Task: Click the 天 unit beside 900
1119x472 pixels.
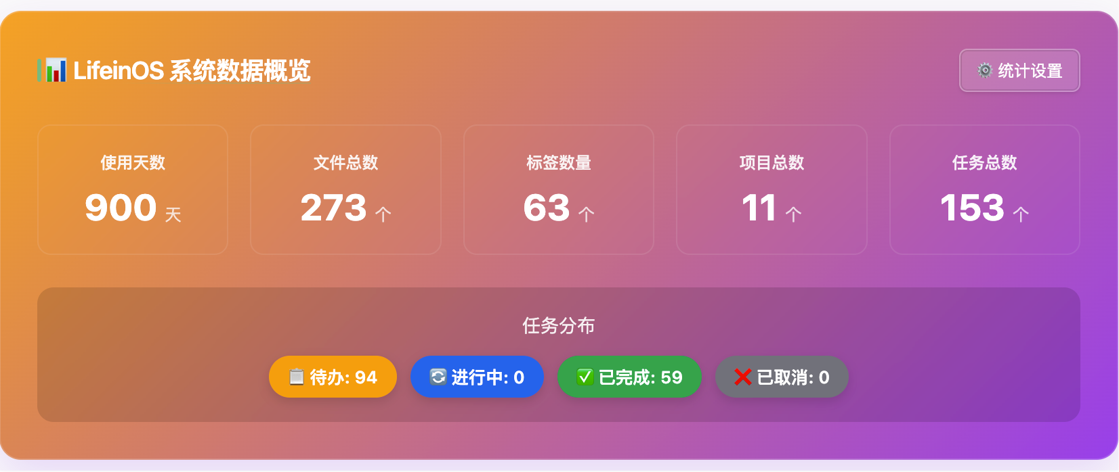Action: (173, 215)
